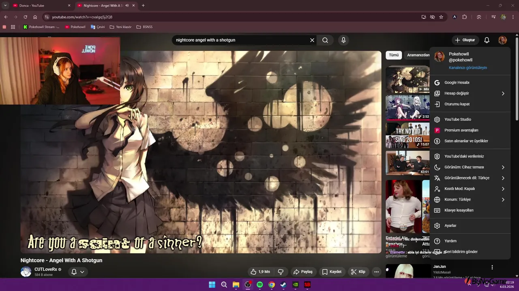Screen dimensions: 519x291
Task: Open the Çeviri bookmark
Action: pyautogui.click(x=98, y=27)
